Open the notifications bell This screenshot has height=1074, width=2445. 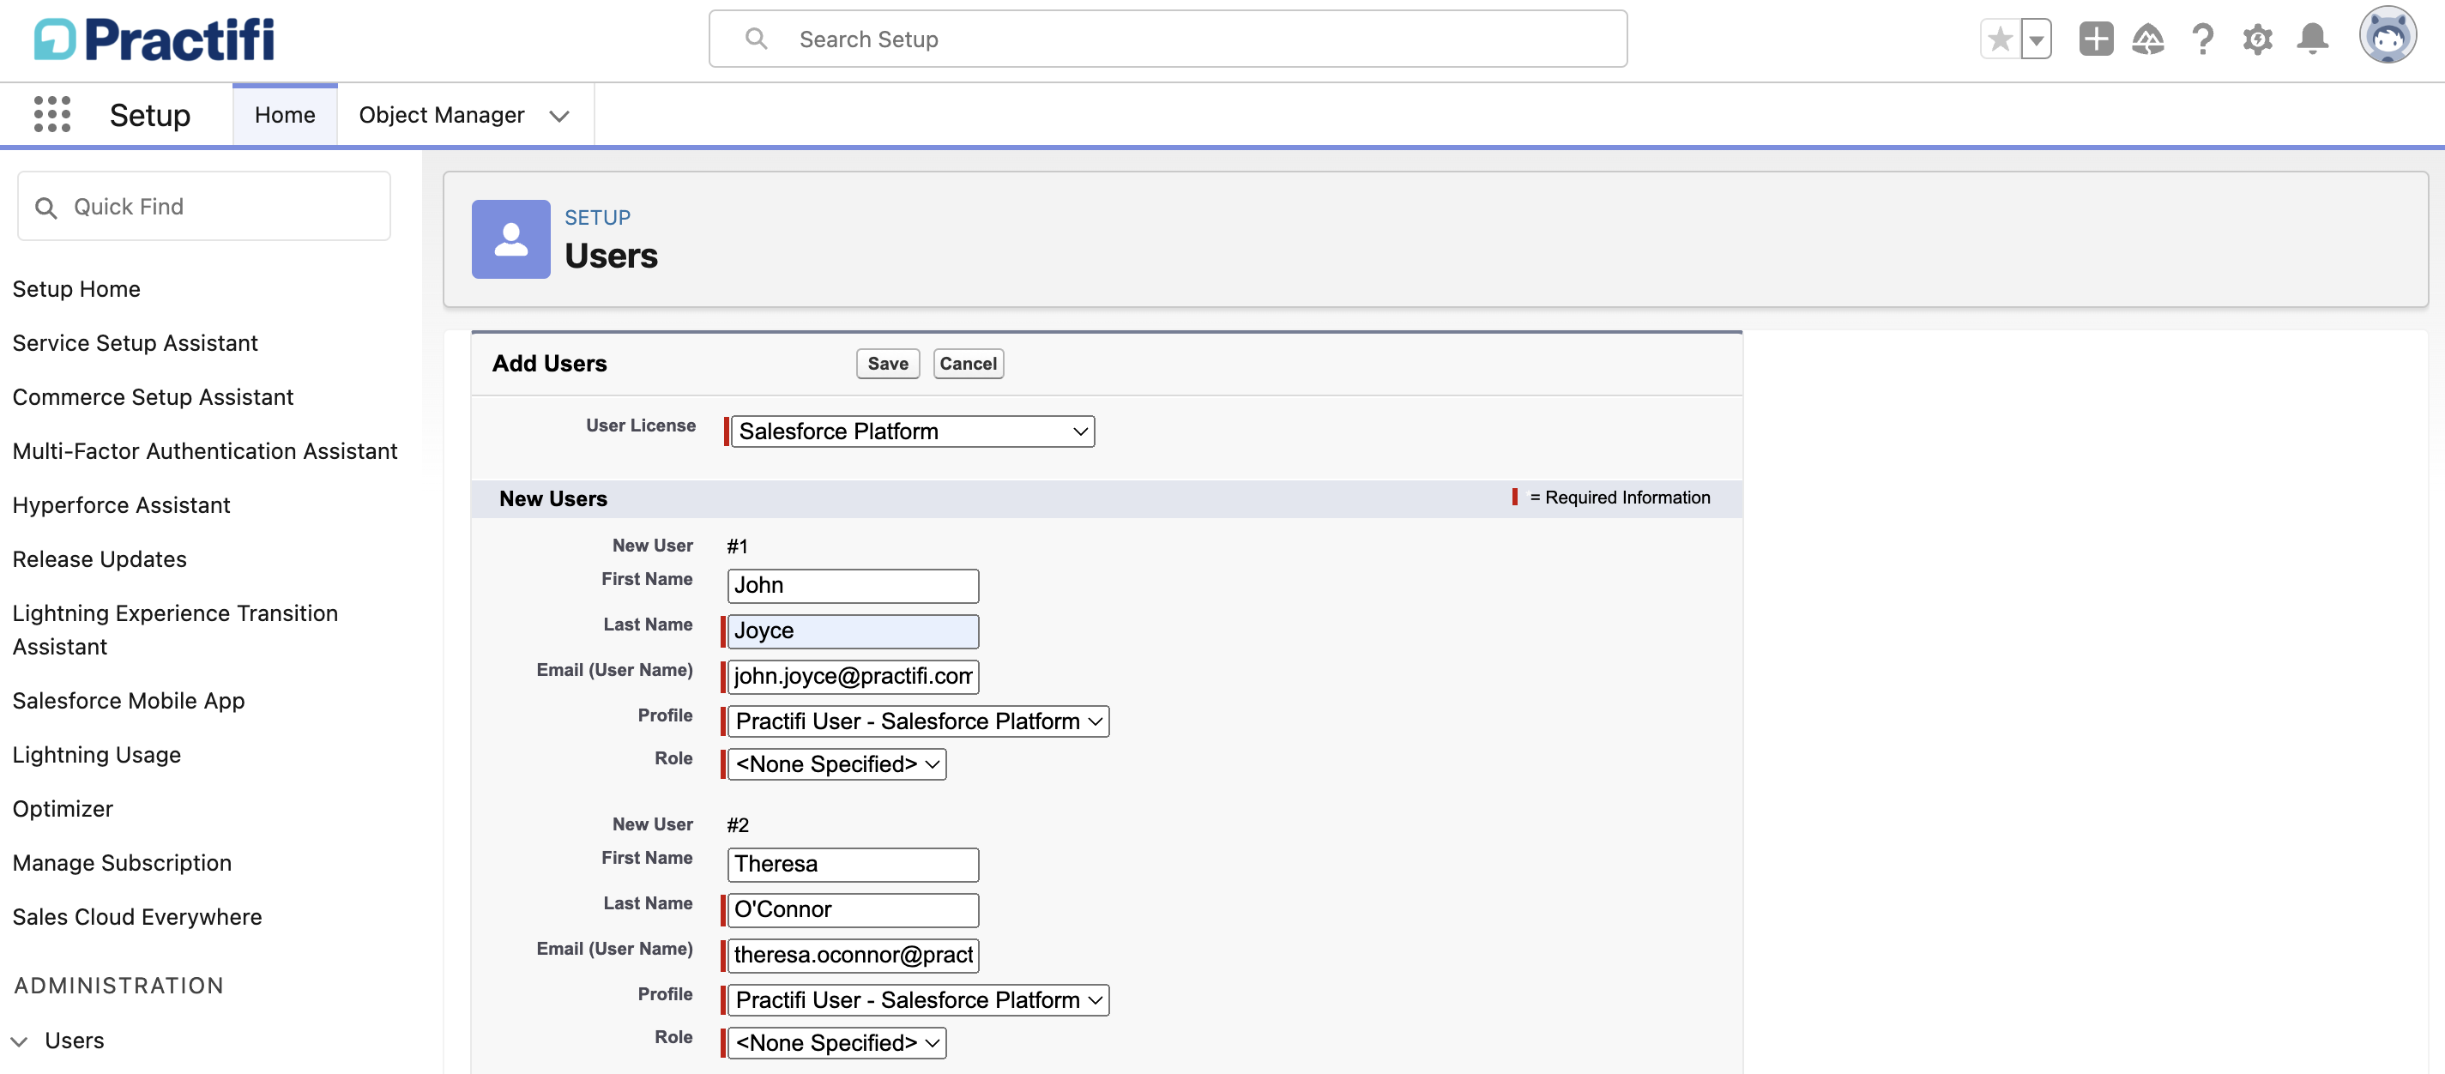[2312, 39]
